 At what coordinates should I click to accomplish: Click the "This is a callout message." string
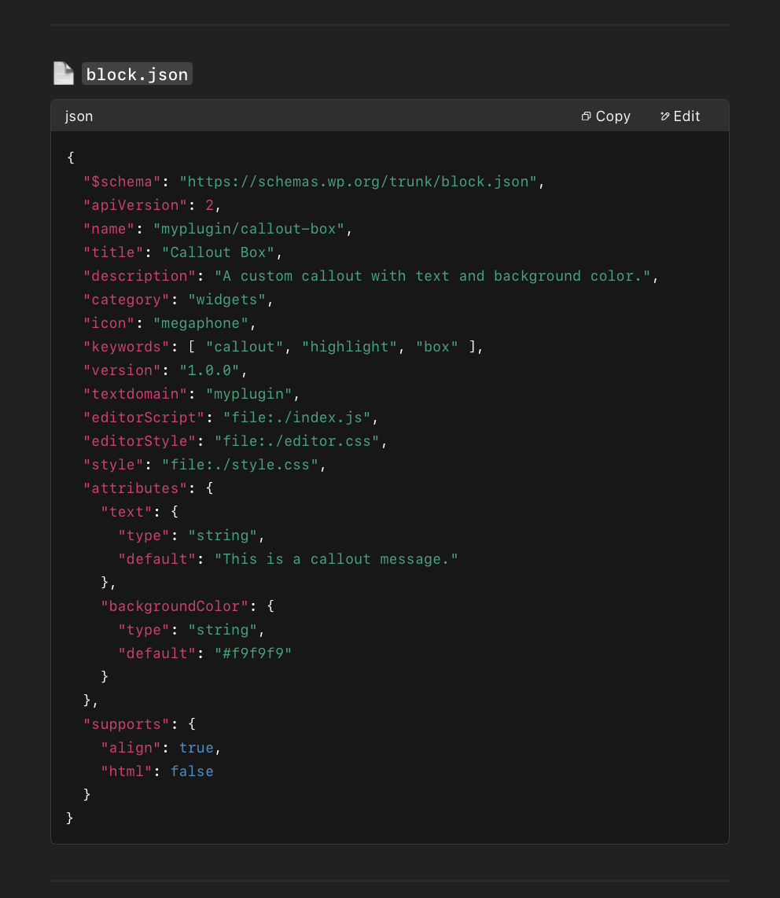[337, 558]
